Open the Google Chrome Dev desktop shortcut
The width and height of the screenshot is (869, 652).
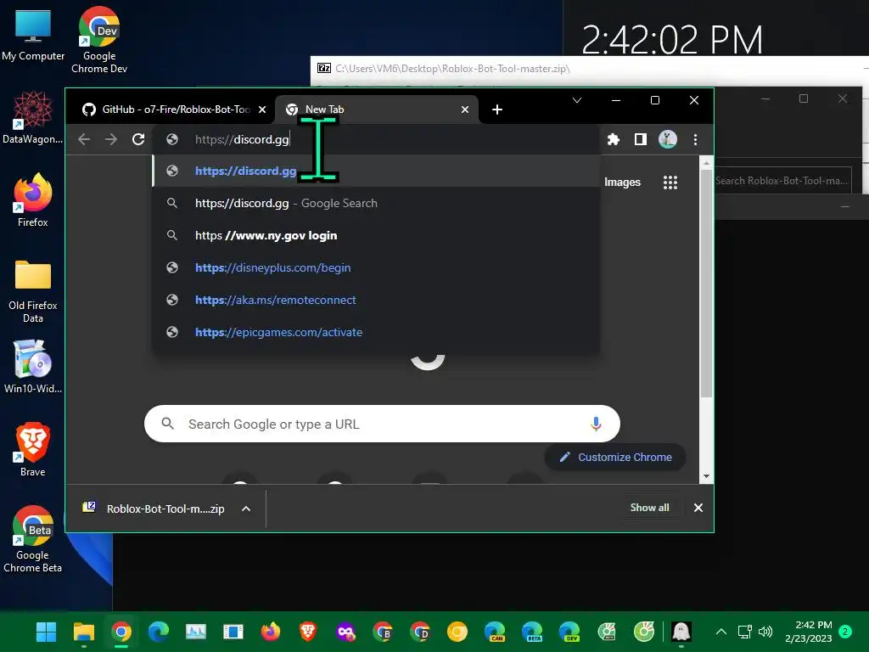tap(99, 40)
